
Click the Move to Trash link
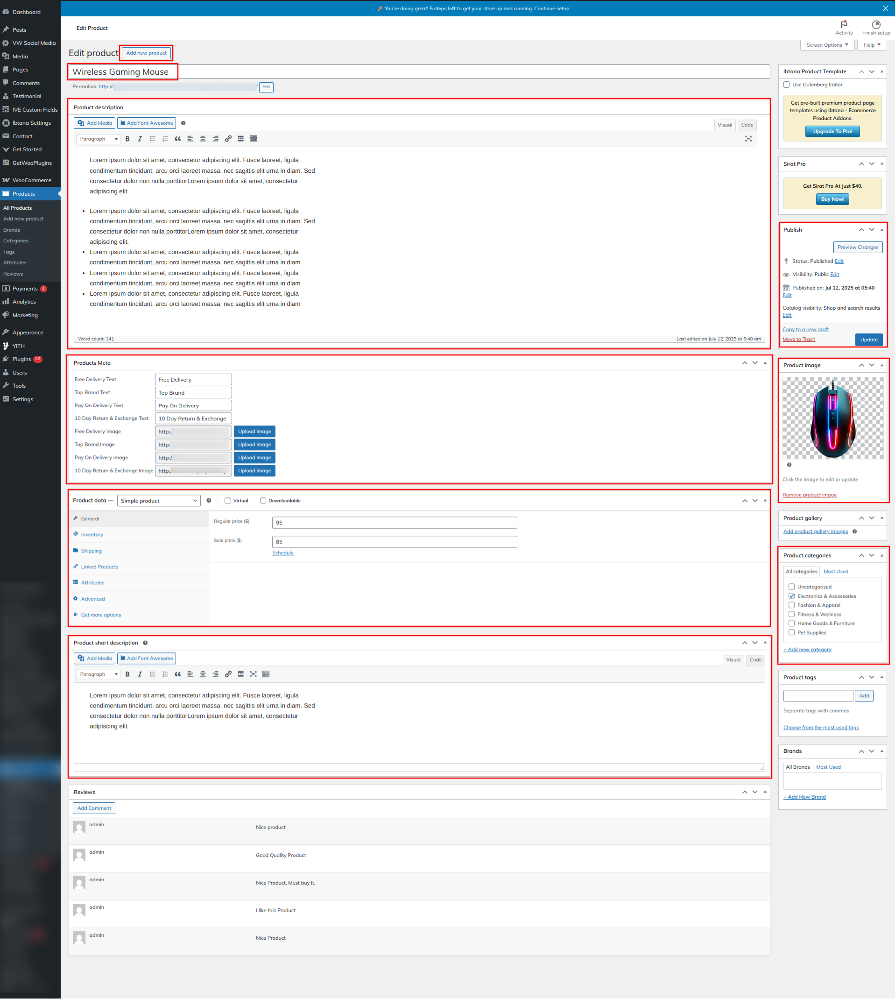click(x=799, y=340)
